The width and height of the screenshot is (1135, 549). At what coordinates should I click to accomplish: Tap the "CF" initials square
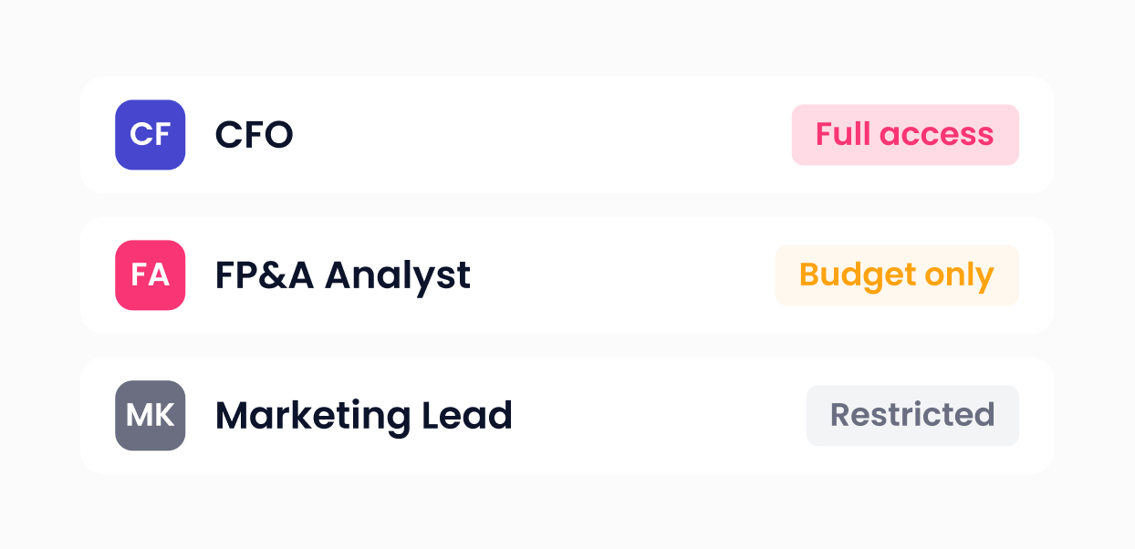point(151,135)
